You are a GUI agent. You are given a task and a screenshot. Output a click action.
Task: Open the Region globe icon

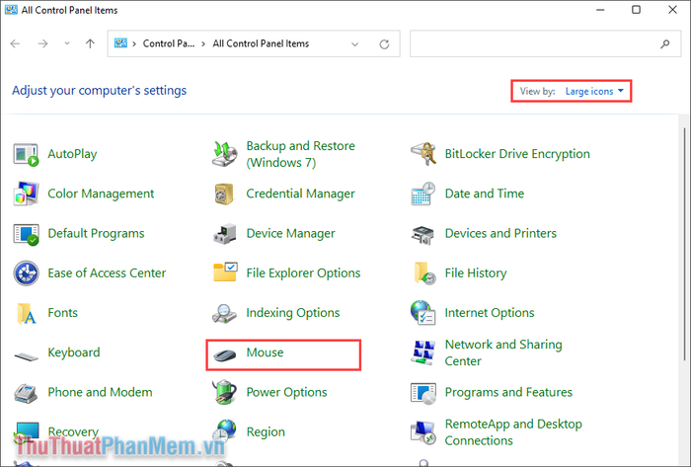[x=226, y=430]
